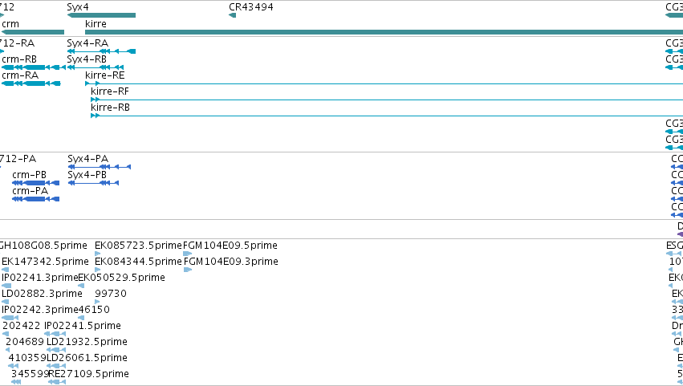The width and height of the screenshot is (683, 386).
Task: Click the Syx4-PA label
Action: pos(88,159)
